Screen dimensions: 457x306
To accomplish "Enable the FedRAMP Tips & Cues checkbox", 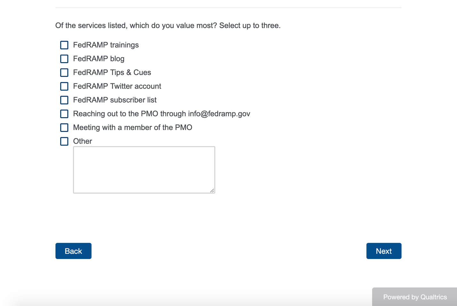I will tap(64, 73).
